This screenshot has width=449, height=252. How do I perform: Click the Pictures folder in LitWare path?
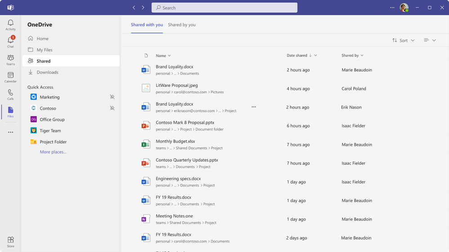coord(218,92)
